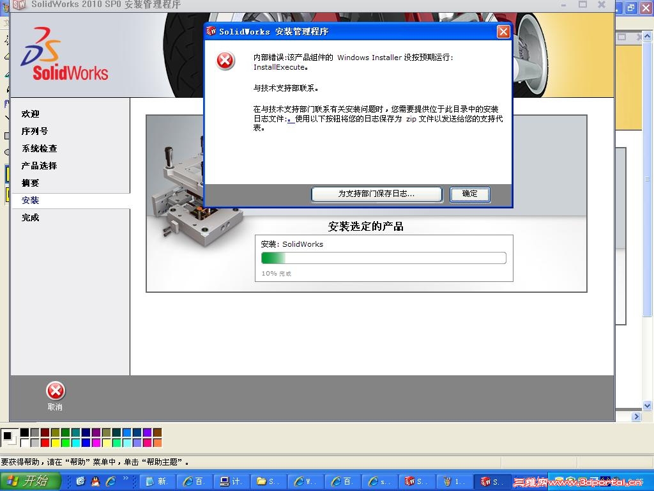Image resolution: width=654 pixels, height=491 pixels.
Task: Pick the orange color swatch
Action: [x=157, y=442]
